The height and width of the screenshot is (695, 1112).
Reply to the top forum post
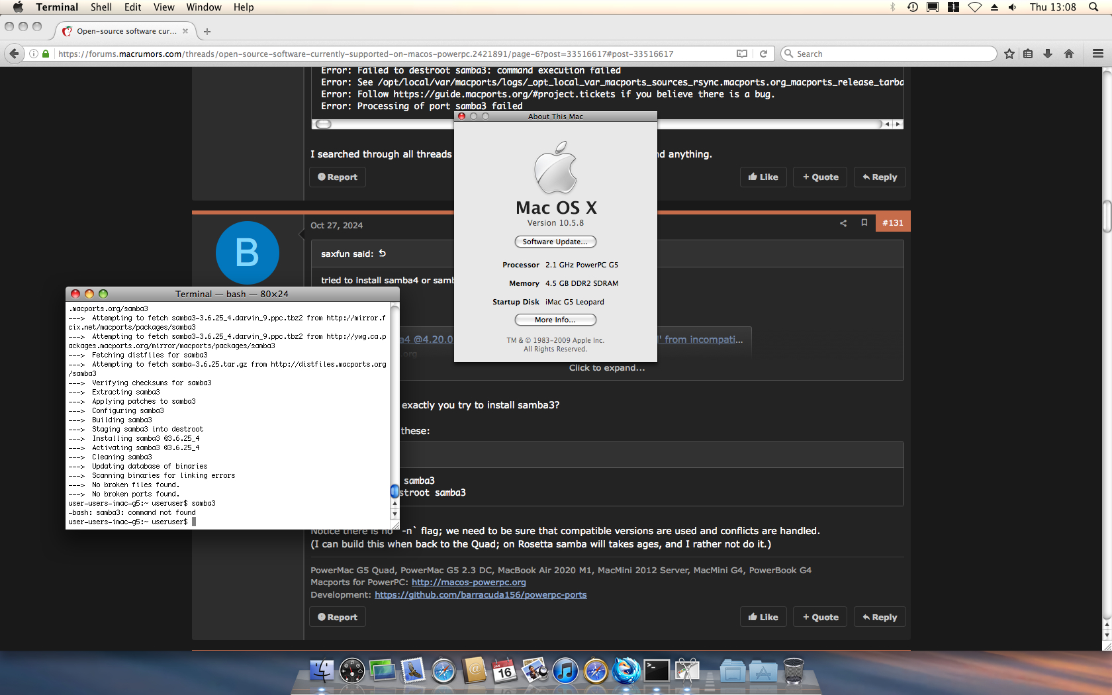pyautogui.click(x=880, y=177)
